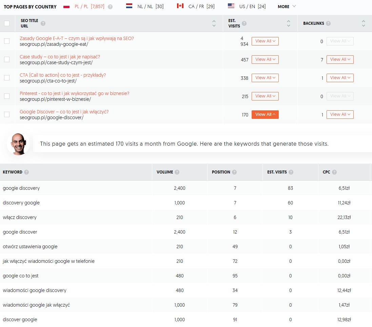Expand visits View All for Case study row
372x327 pixels.
coord(265,59)
